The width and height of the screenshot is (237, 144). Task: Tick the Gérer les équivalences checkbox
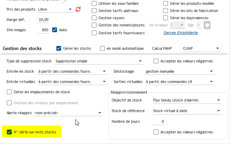click(166, 17)
